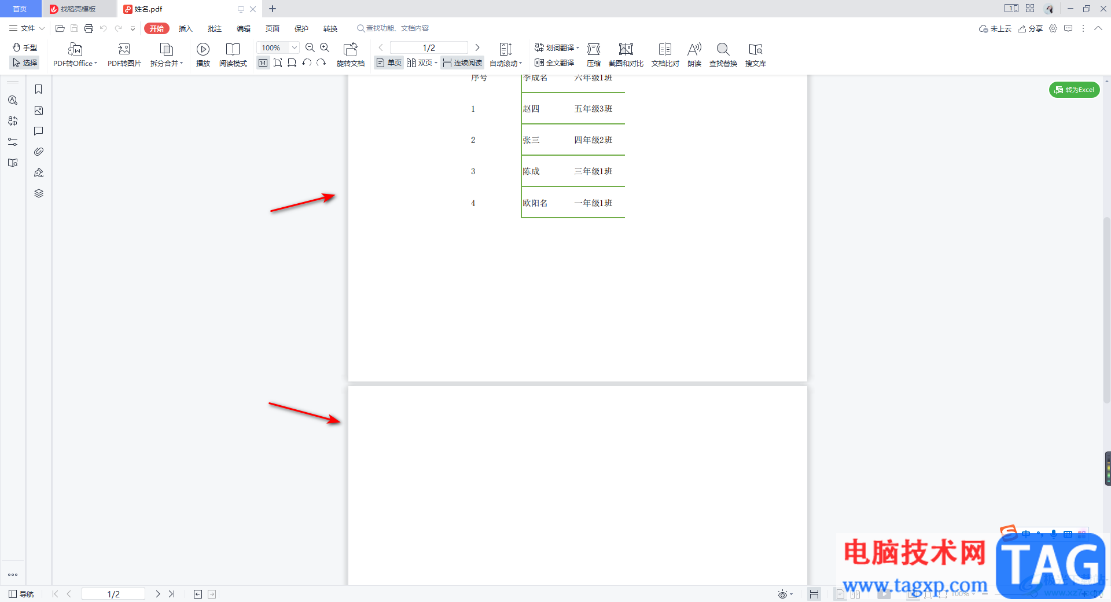Go to next page in toolbar
The height and width of the screenshot is (602, 1111).
tap(477, 47)
